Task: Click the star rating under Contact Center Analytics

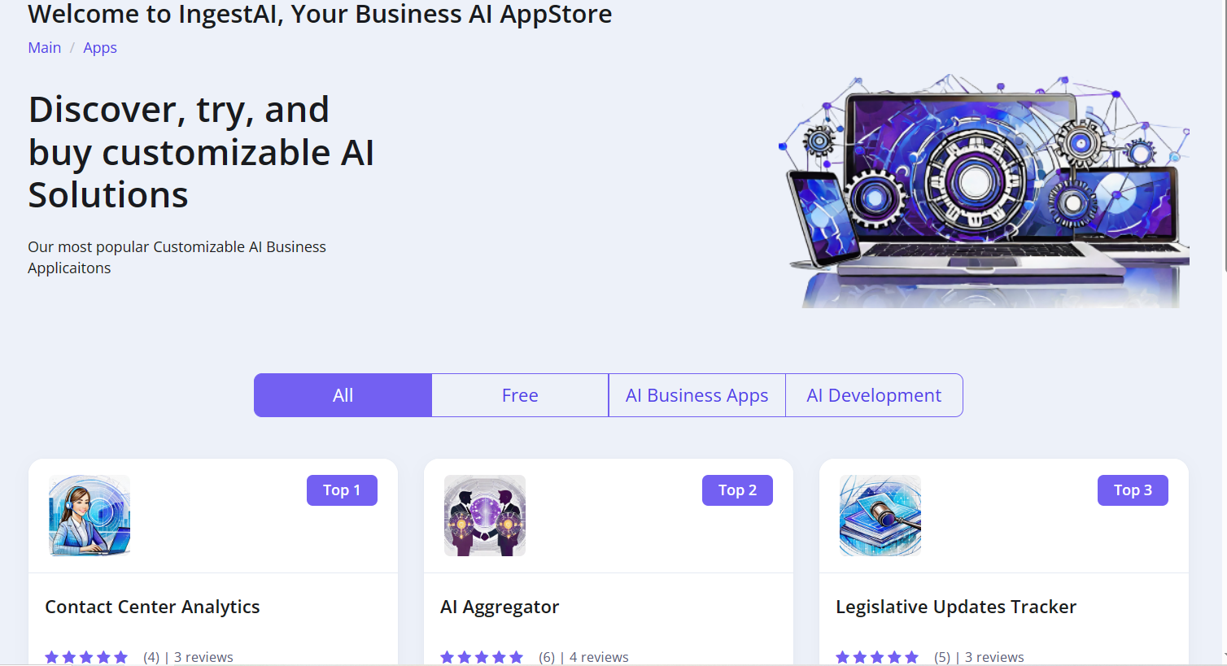Action: point(86,657)
